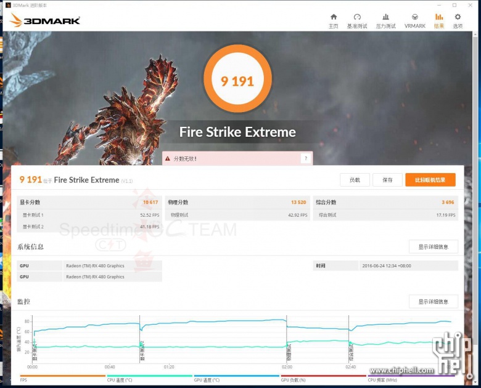
Task: Open the 基准测试 benchmark gauge icon
Action: (x=357, y=20)
